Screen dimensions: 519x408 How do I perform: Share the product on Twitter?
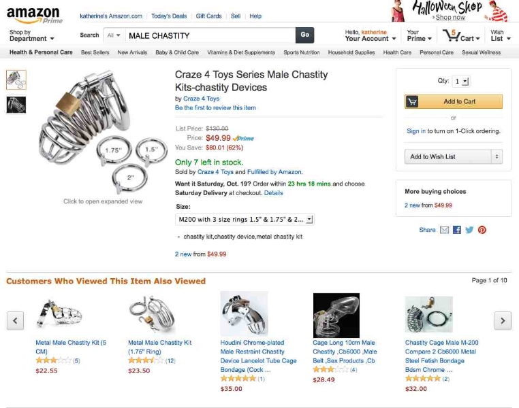pos(469,230)
